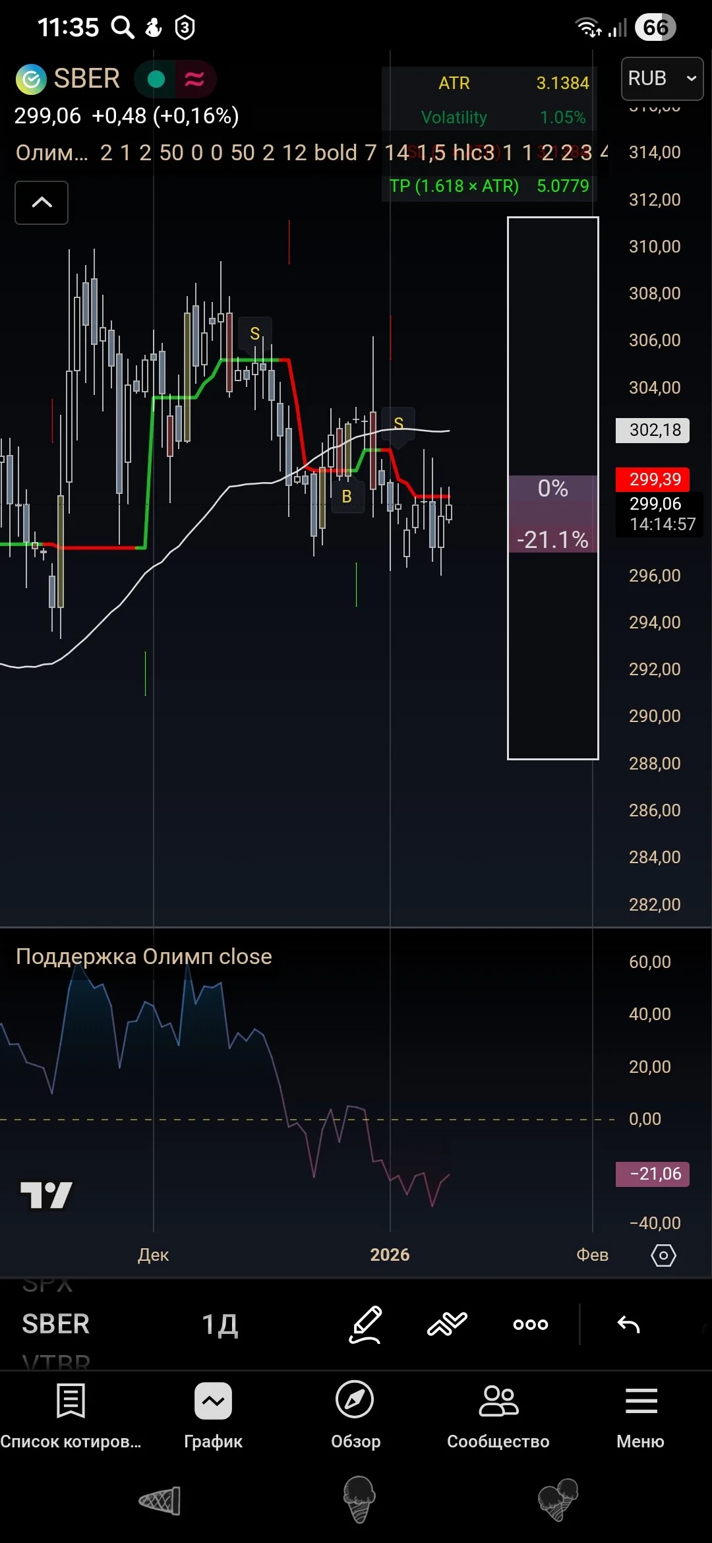Open the RUB currency dropdown

[x=662, y=78]
